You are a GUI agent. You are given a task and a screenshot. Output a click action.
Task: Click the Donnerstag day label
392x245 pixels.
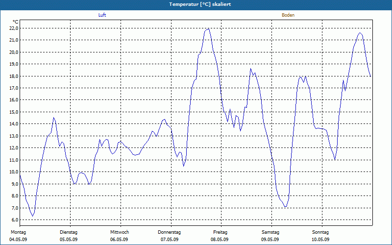[x=169, y=232]
